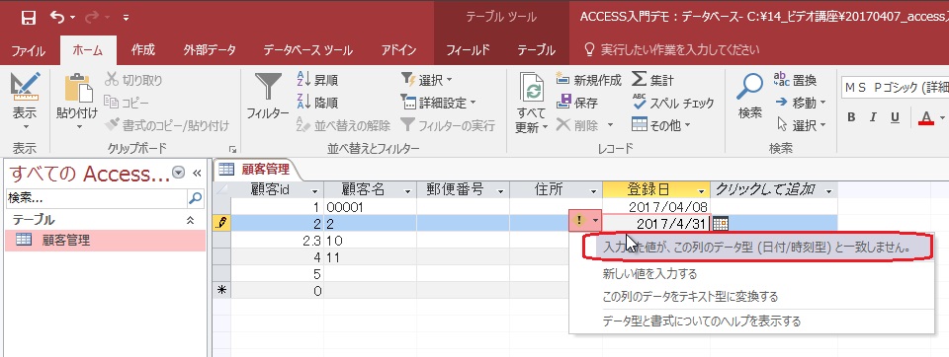Click the Undo arrow in quick access toolbar
The image size is (949, 357).
tap(57, 18)
